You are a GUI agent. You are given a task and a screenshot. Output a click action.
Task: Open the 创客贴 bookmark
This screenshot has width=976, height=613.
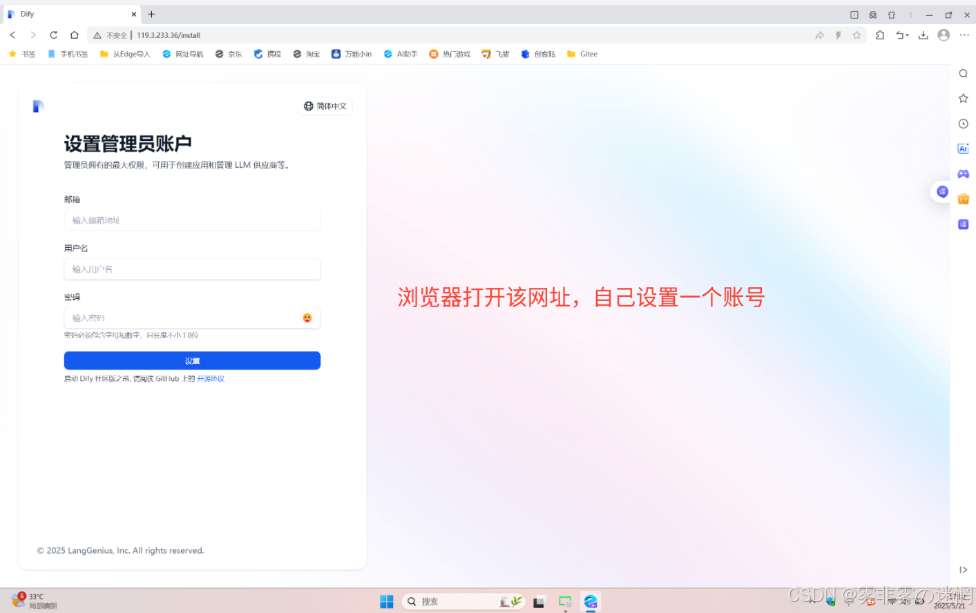click(x=538, y=54)
